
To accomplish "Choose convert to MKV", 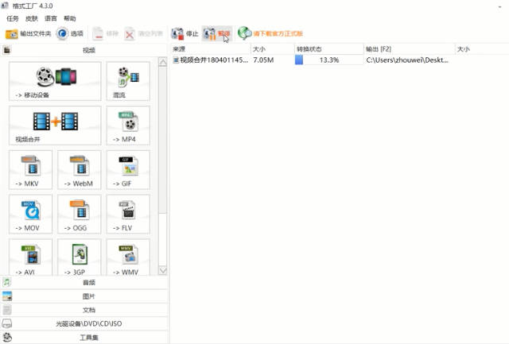I will pyautogui.click(x=30, y=169).
